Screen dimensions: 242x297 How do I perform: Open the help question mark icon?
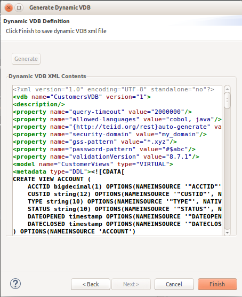coord(15,284)
